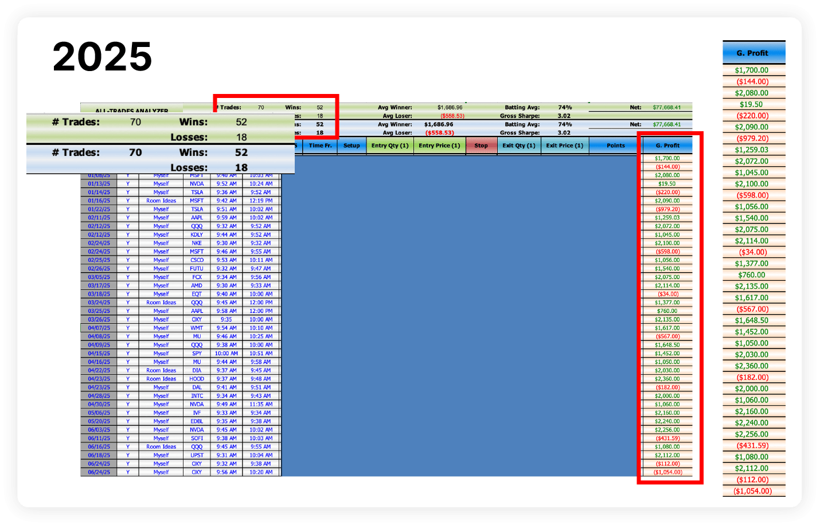Click the KDLY ticker cell
The height and width of the screenshot is (526, 820).
click(x=197, y=235)
